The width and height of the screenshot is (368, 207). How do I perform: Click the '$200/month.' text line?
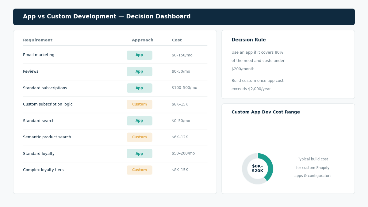coord(243,69)
